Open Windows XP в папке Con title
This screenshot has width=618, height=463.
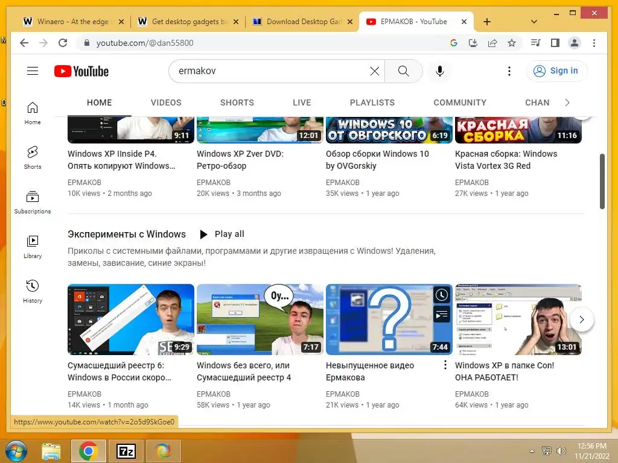505,371
